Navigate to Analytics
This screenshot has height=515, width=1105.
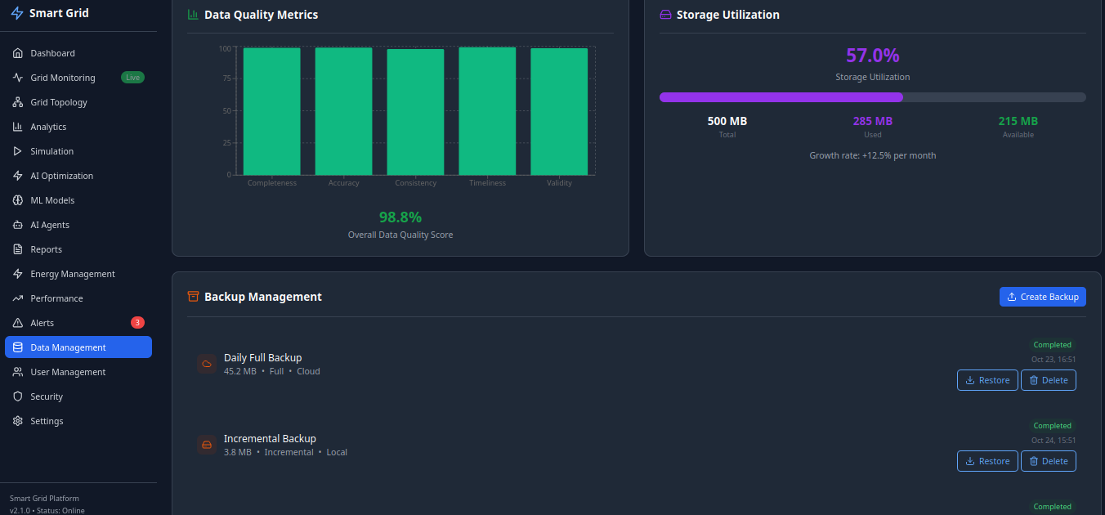(78, 127)
